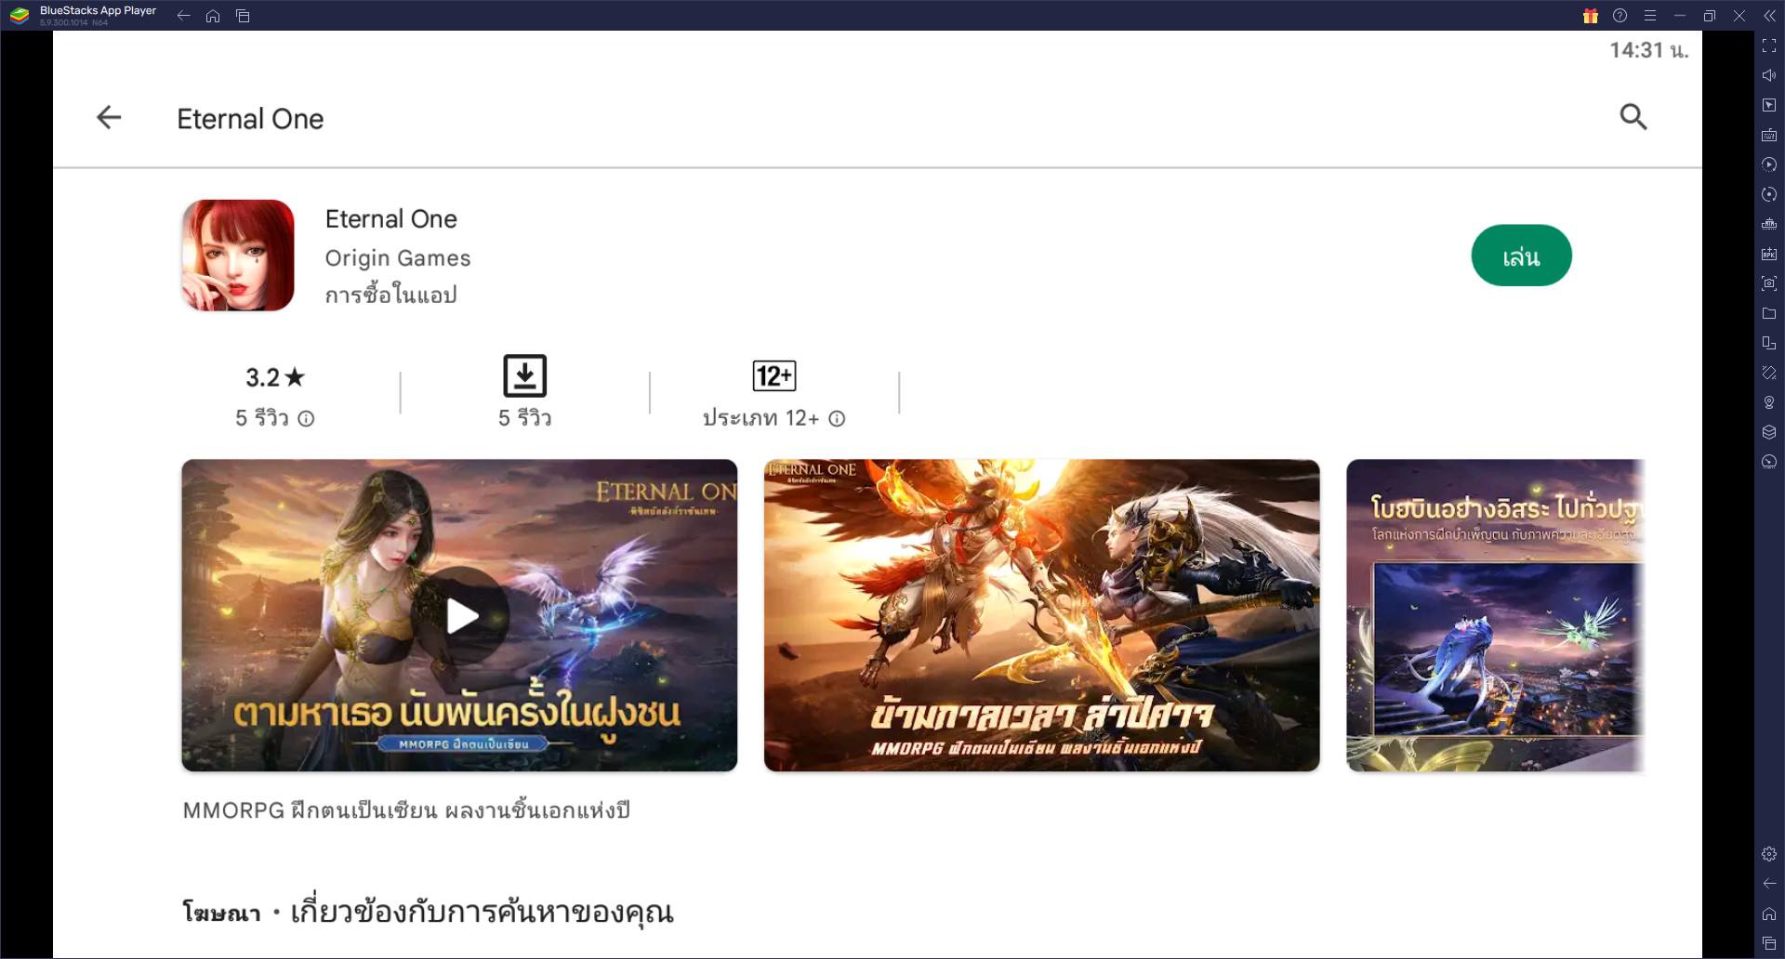Play the Eternal One trailer video
The image size is (1785, 959).
click(460, 615)
